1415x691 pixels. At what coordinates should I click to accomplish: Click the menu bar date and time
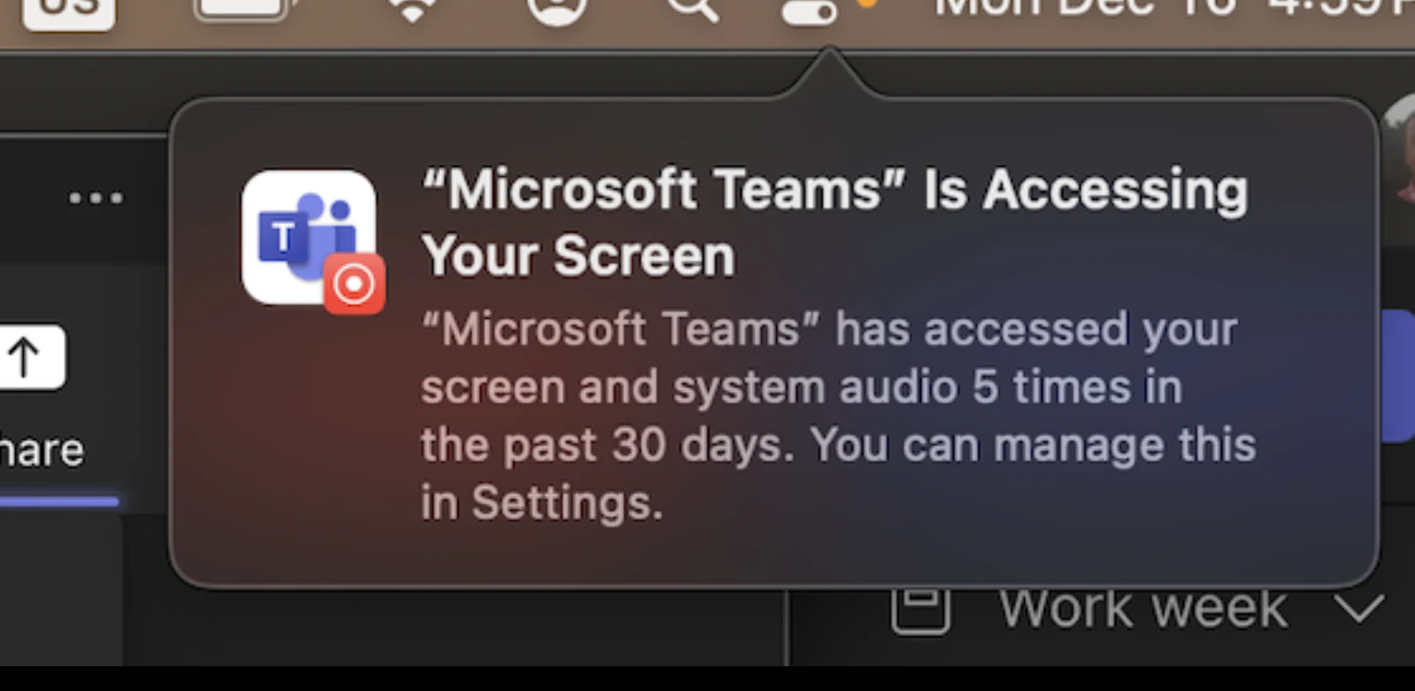point(1174,9)
